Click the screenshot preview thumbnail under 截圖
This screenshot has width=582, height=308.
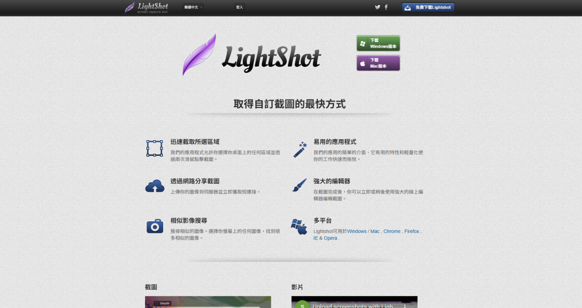click(208, 302)
